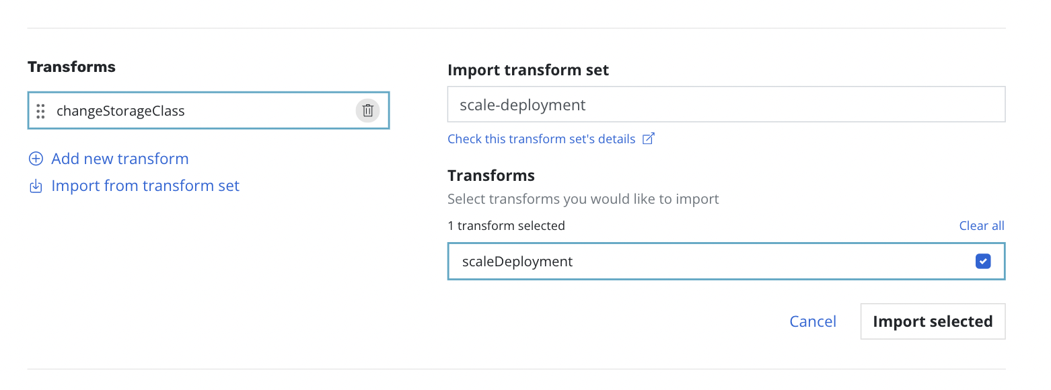This screenshot has height=390, width=1051.
Task: Open Check this transform set's details link
Action: coord(541,139)
